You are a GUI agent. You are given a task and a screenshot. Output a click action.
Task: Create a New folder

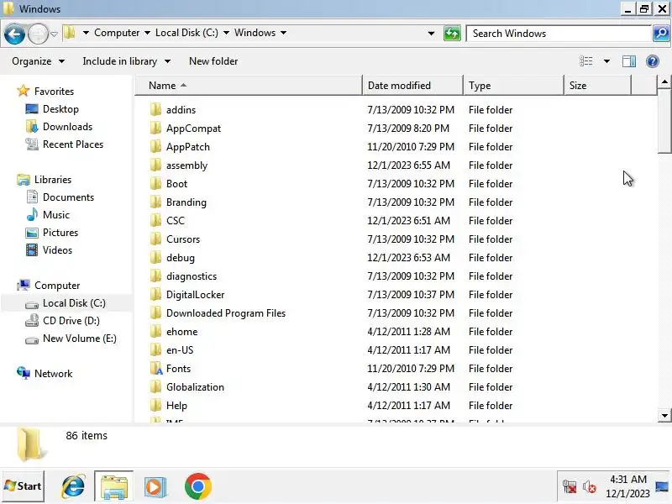point(213,61)
